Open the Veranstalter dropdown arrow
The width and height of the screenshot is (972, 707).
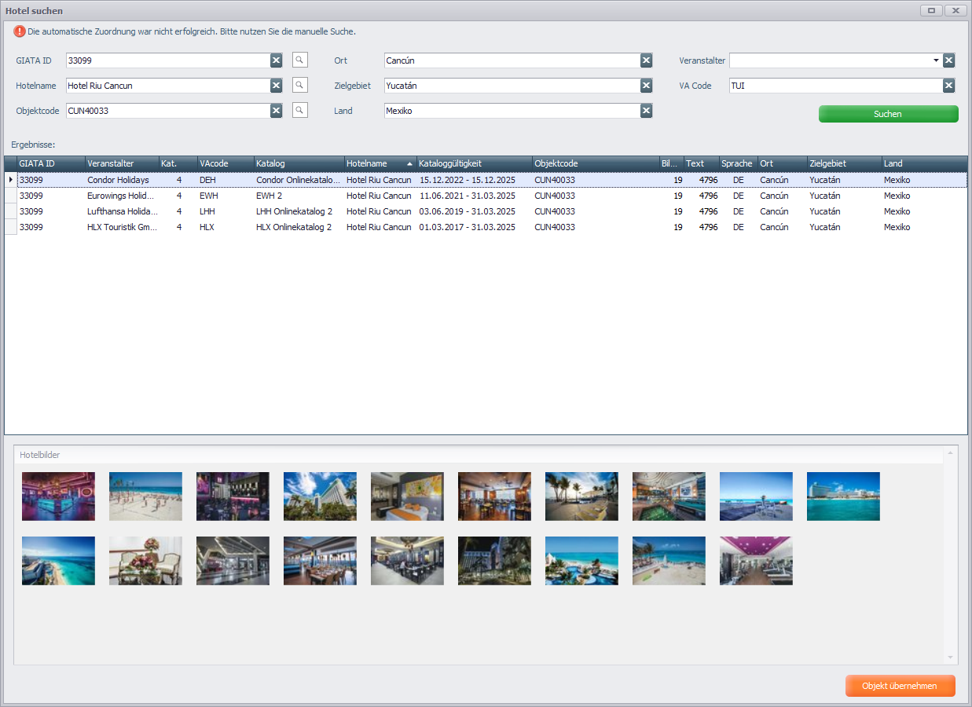coord(936,60)
